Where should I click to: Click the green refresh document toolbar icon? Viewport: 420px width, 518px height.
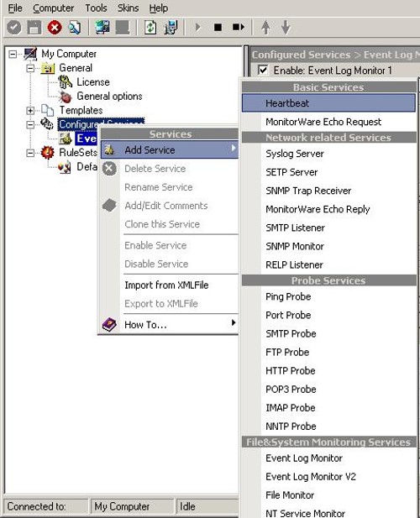click(x=150, y=28)
